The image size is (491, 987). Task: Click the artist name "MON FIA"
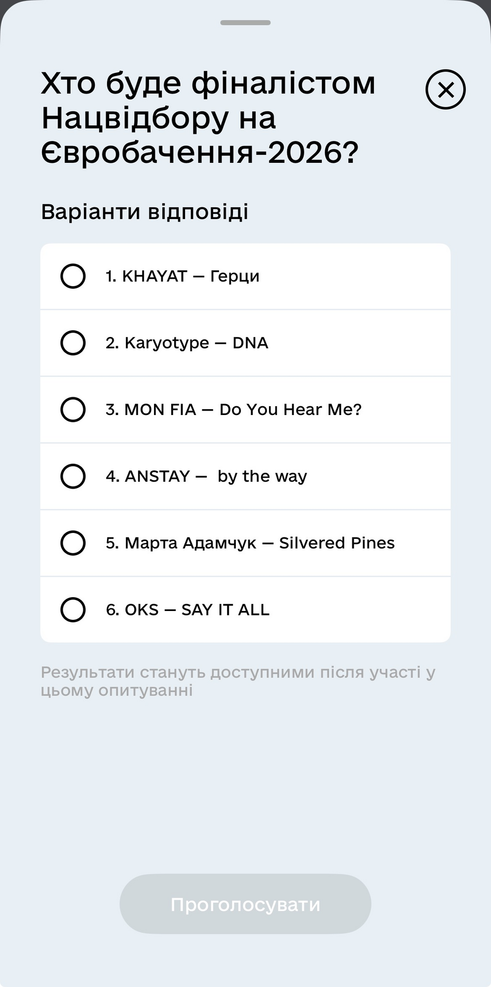click(160, 410)
